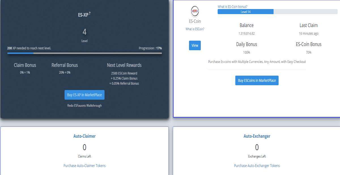Click the Purchase Es-coins description text

[257, 62]
